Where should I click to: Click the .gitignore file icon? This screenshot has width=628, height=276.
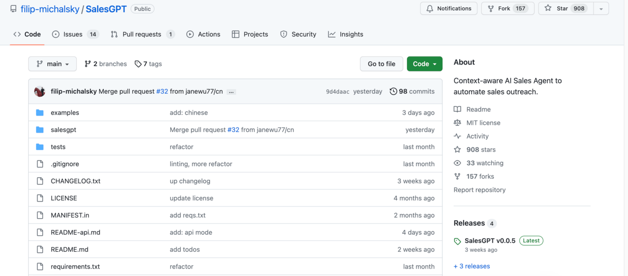click(40, 164)
